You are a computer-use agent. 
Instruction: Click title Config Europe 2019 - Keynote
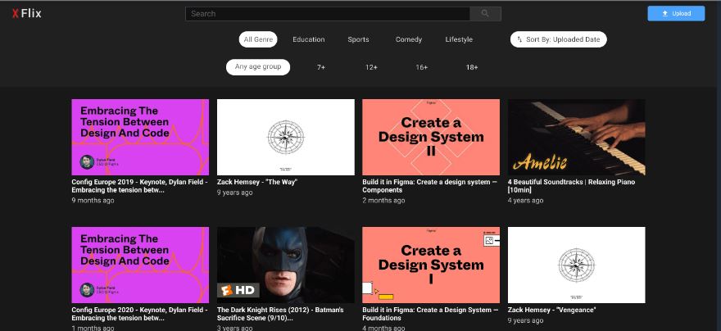(140, 186)
